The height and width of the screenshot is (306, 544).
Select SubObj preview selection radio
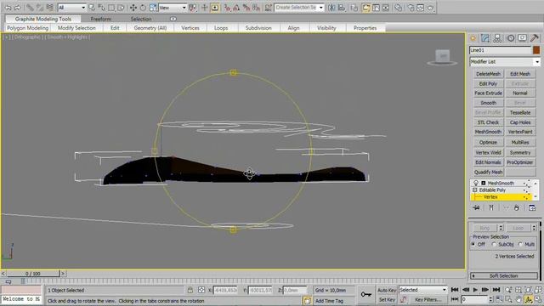494,244
